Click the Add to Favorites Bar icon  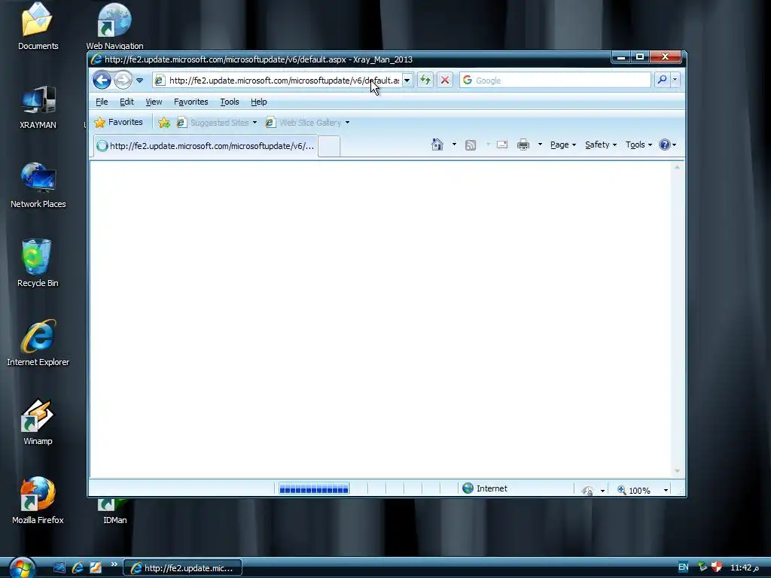pos(164,123)
